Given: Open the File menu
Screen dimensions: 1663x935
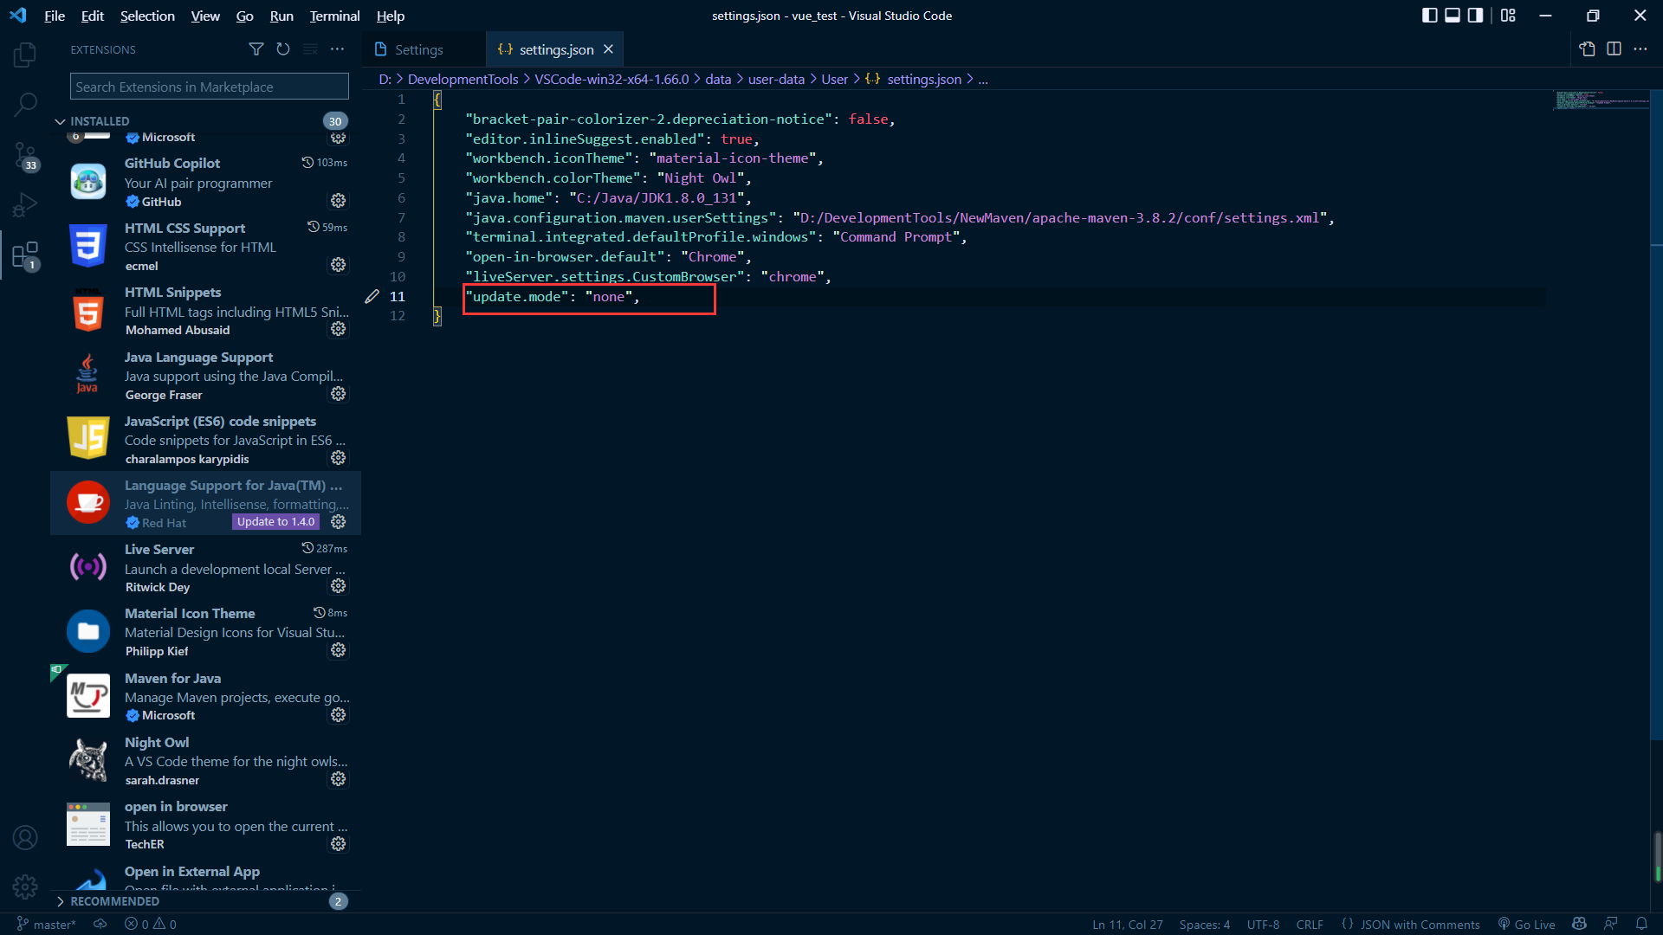Looking at the screenshot, I should [55, 16].
